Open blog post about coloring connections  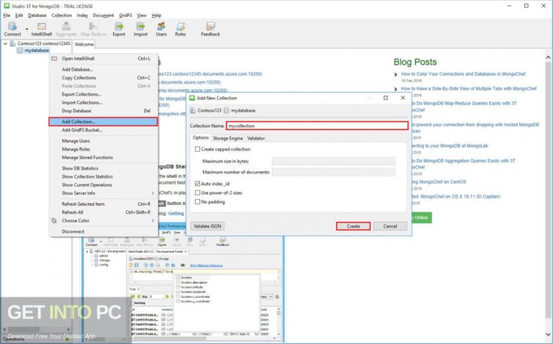pyautogui.click(x=463, y=74)
